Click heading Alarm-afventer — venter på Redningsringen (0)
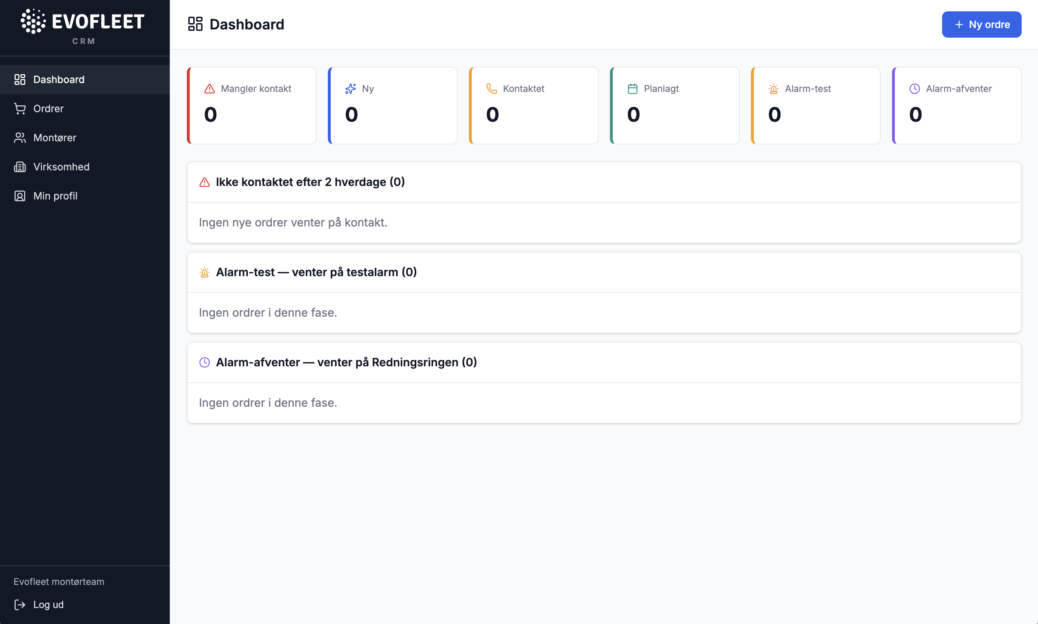 (346, 362)
